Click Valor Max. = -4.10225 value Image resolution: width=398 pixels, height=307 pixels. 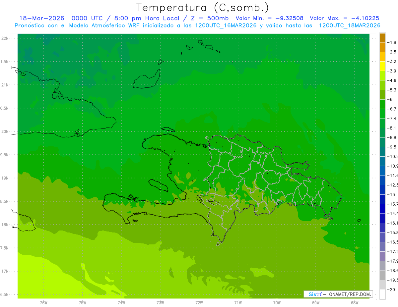[344, 18]
